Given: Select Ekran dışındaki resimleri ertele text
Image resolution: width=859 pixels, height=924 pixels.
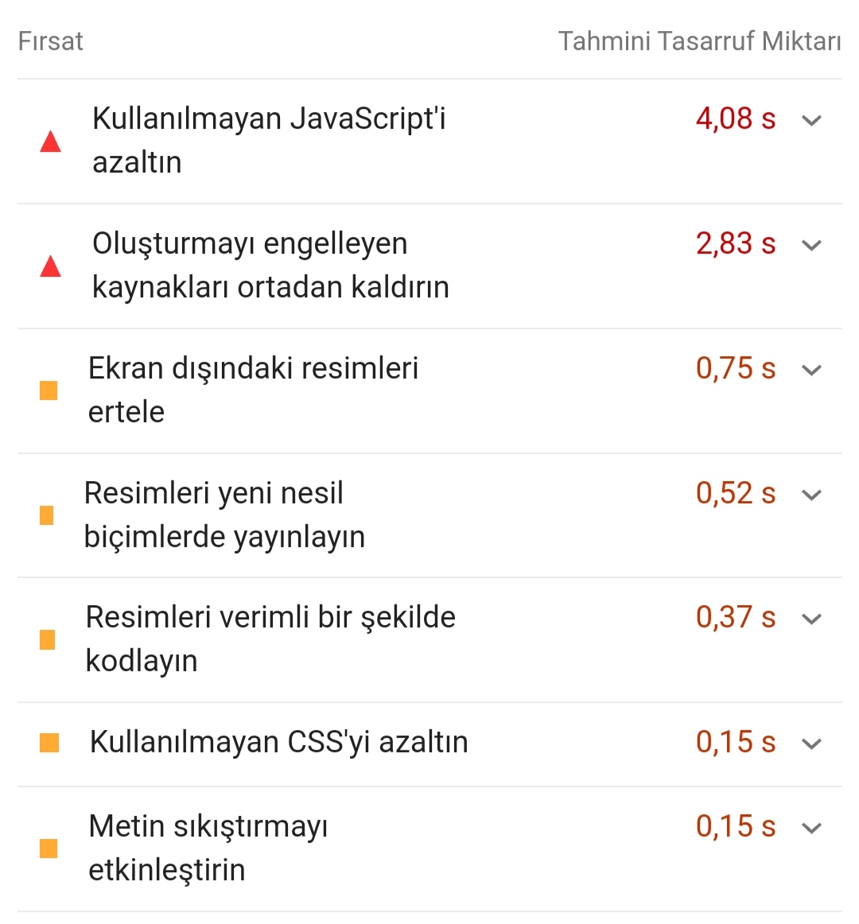Looking at the screenshot, I should (x=253, y=390).
